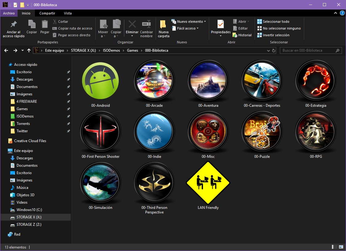Screen dimensions: 346x251
Task: Refresh the folder with the reload icon
Action: (274, 50)
